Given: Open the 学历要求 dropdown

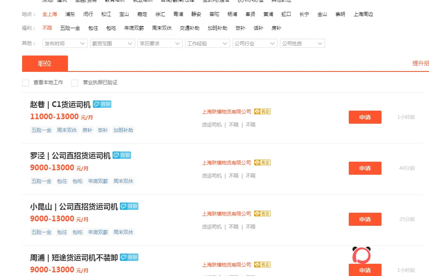Looking at the screenshot, I should coord(160,43).
